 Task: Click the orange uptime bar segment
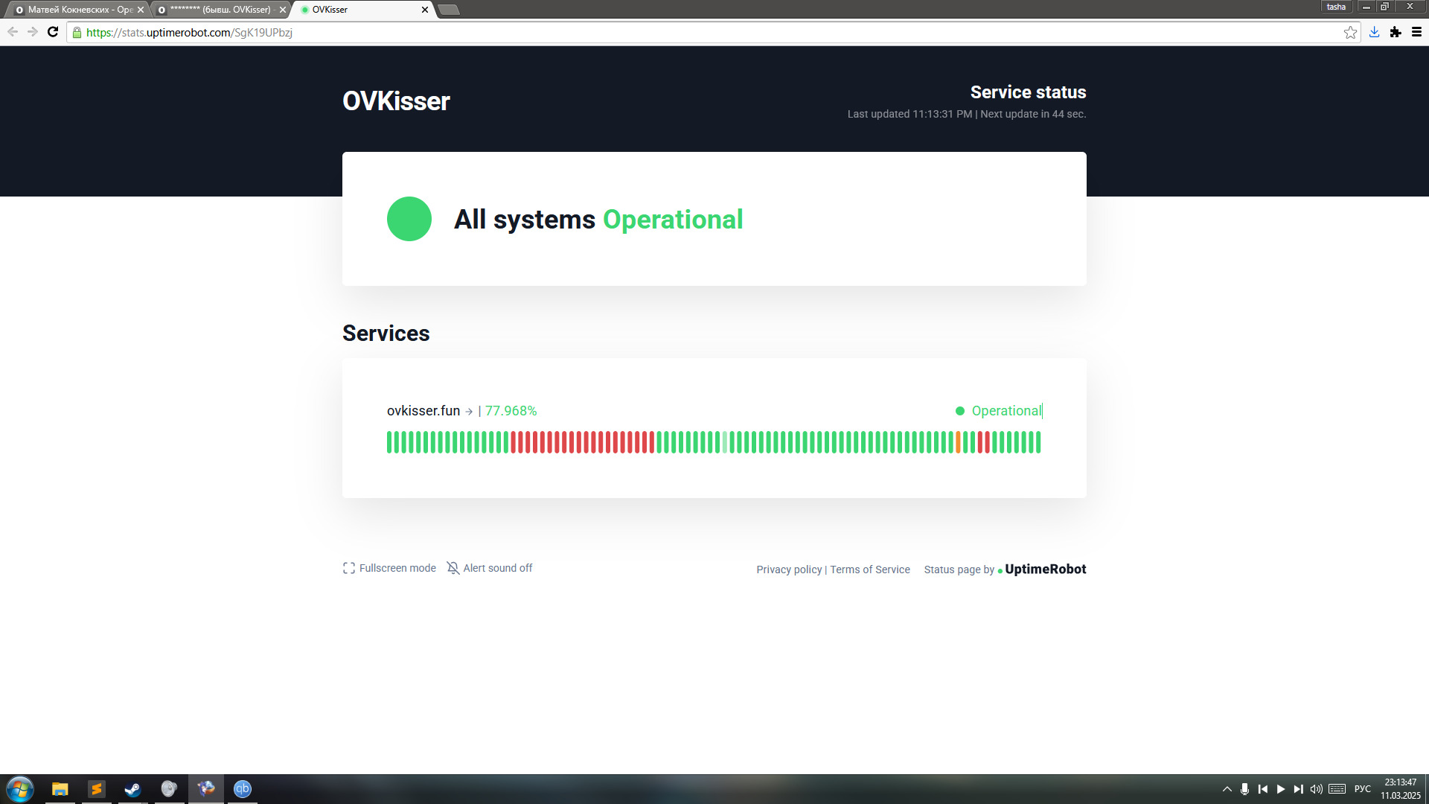click(x=958, y=442)
